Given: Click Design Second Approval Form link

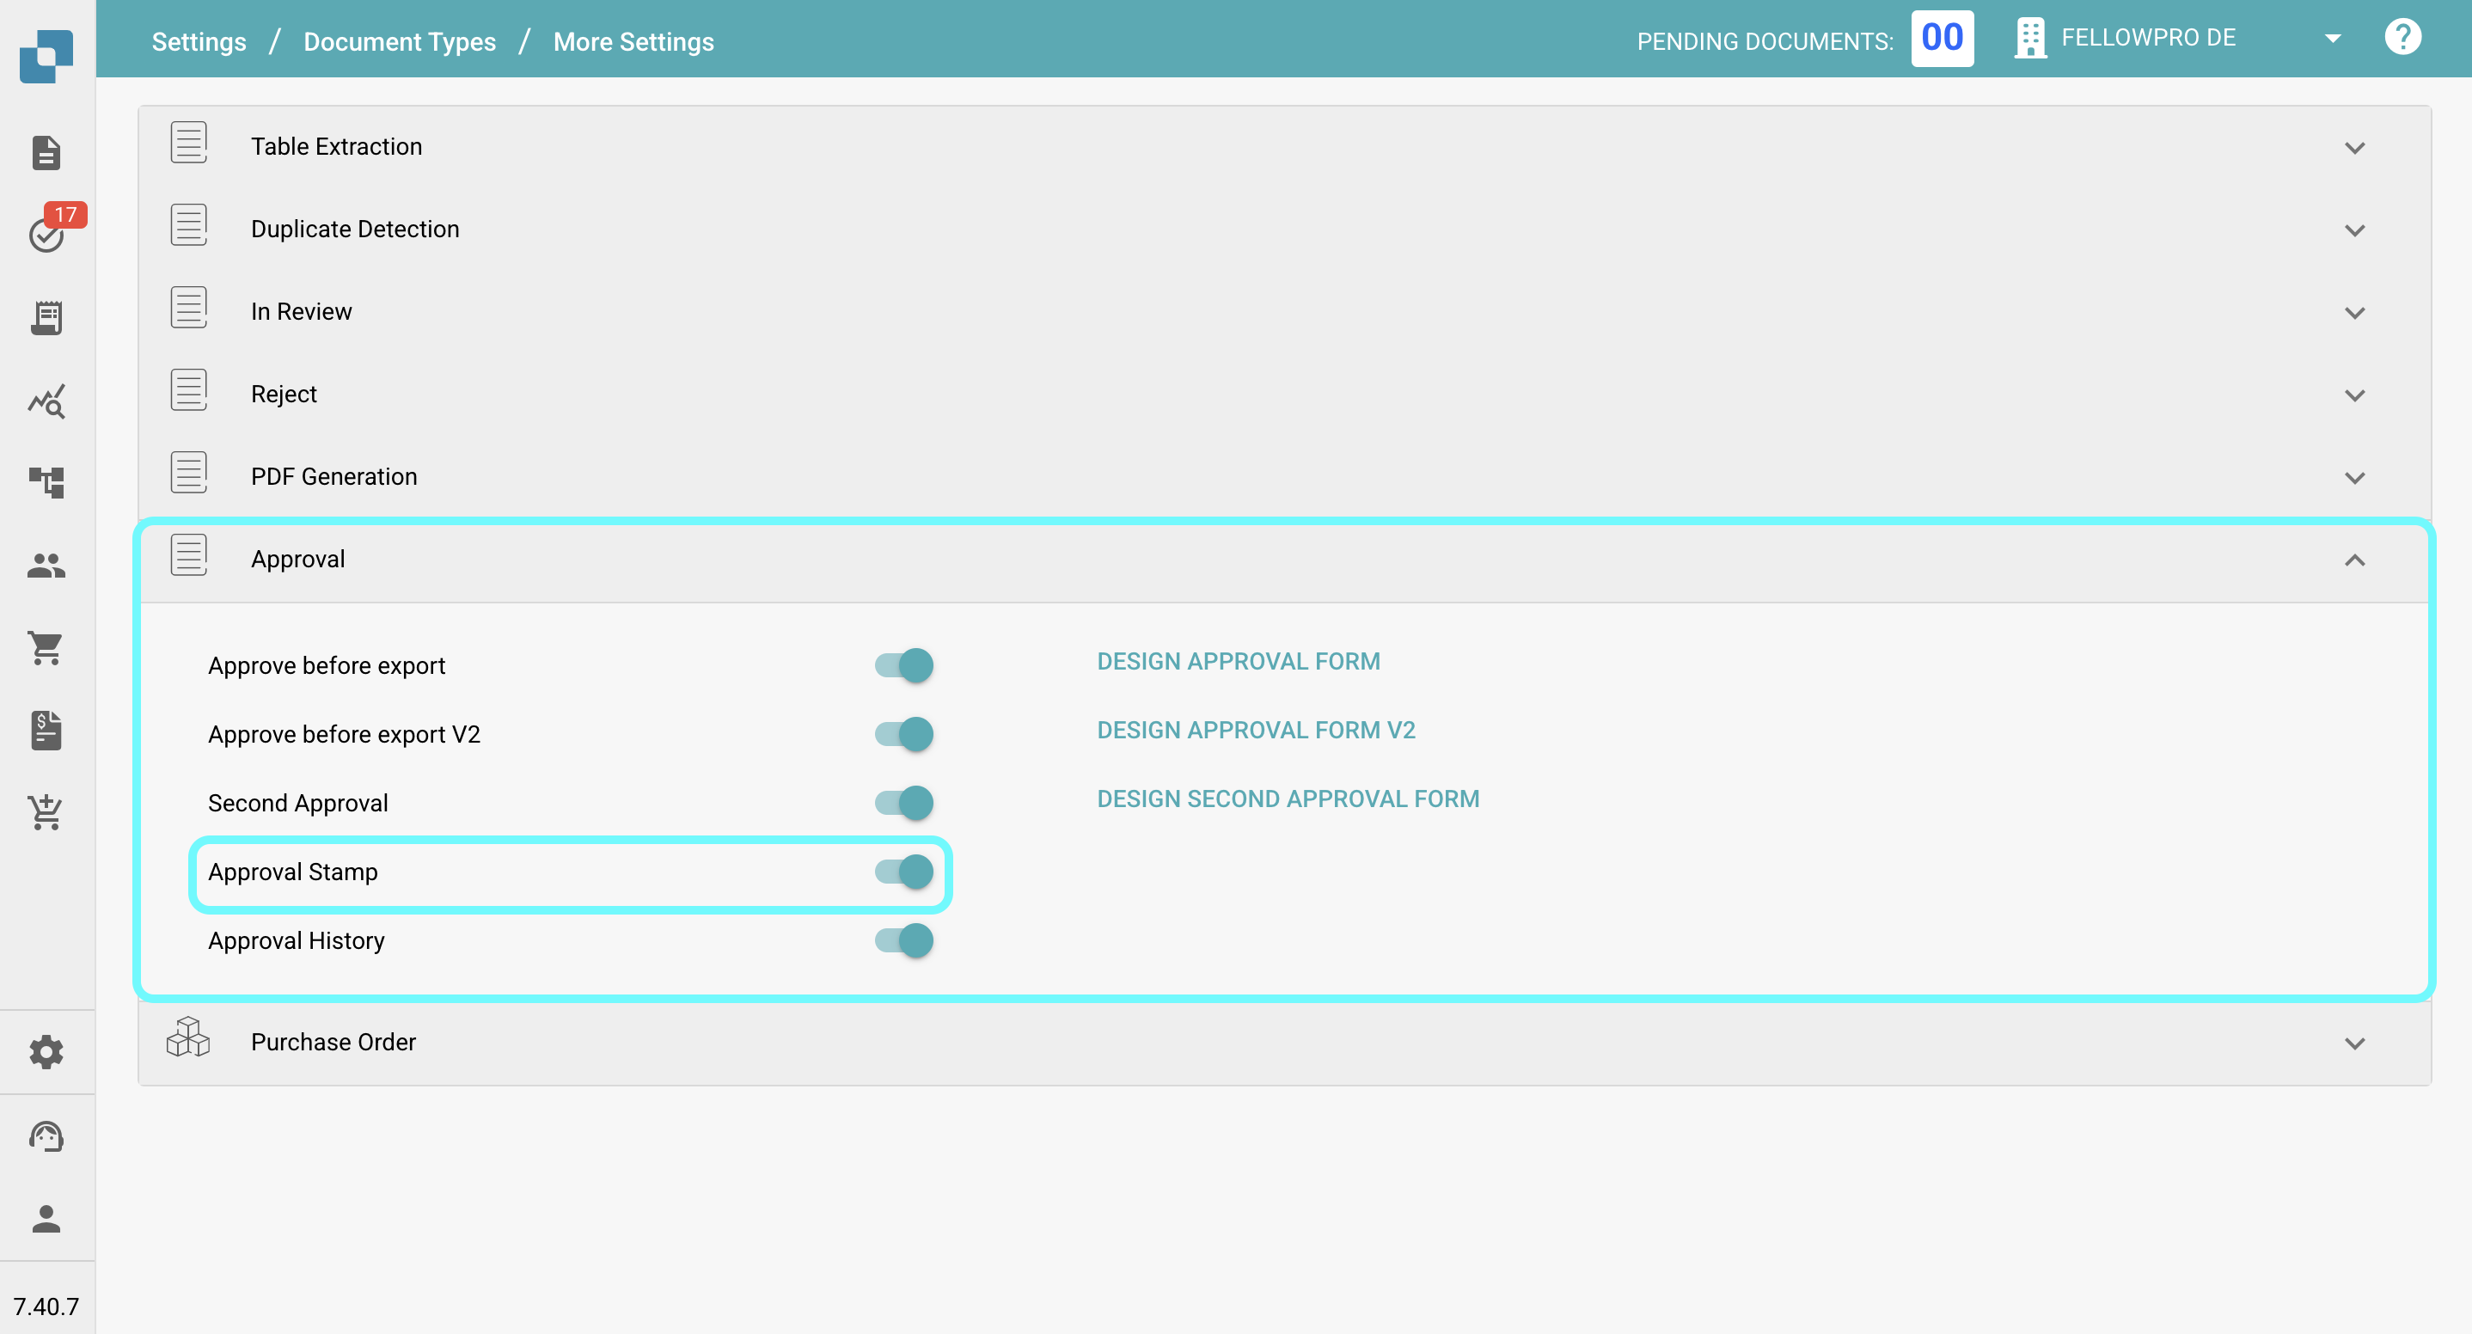Looking at the screenshot, I should tap(1287, 799).
